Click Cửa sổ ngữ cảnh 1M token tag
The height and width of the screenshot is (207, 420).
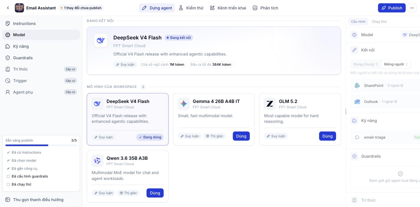click(163, 65)
